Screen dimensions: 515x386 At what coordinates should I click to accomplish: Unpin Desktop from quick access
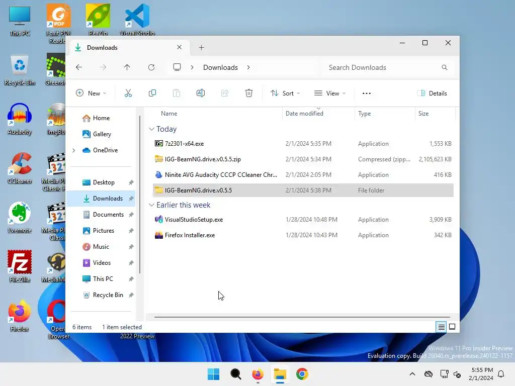(131, 182)
